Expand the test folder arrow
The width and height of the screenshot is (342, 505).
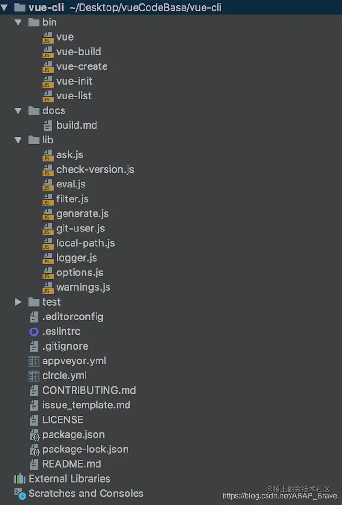18,302
